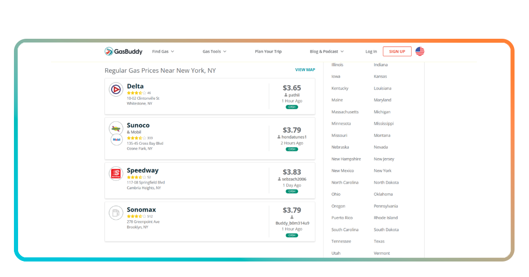Viewport: 529px width, 277px height.
Task: Click the CASH badge under $3.83
Action: point(292,191)
